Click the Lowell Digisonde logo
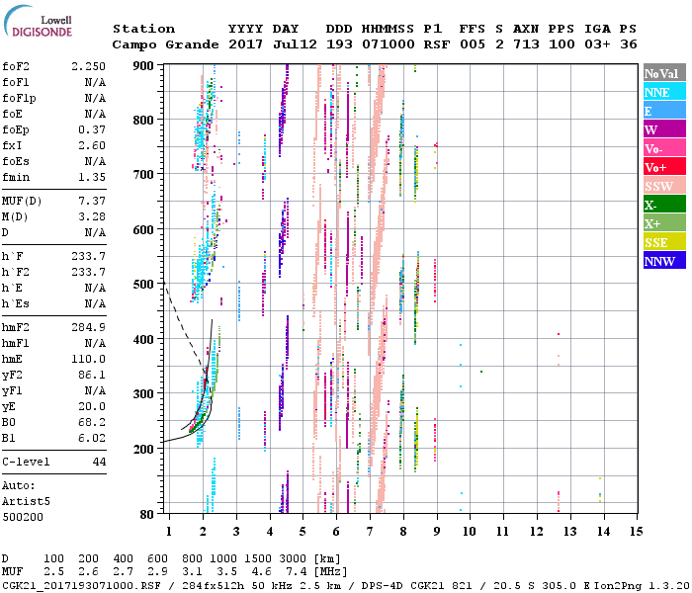This screenshot has height=593, width=692. click(x=39, y=22)
